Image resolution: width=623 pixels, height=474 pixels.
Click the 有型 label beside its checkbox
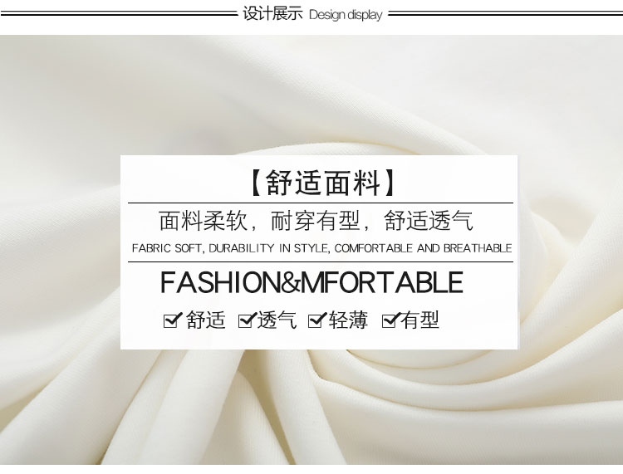[419, 320]
